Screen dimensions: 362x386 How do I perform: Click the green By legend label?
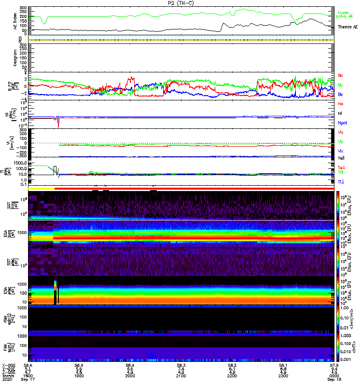click(x=340, y=85)
